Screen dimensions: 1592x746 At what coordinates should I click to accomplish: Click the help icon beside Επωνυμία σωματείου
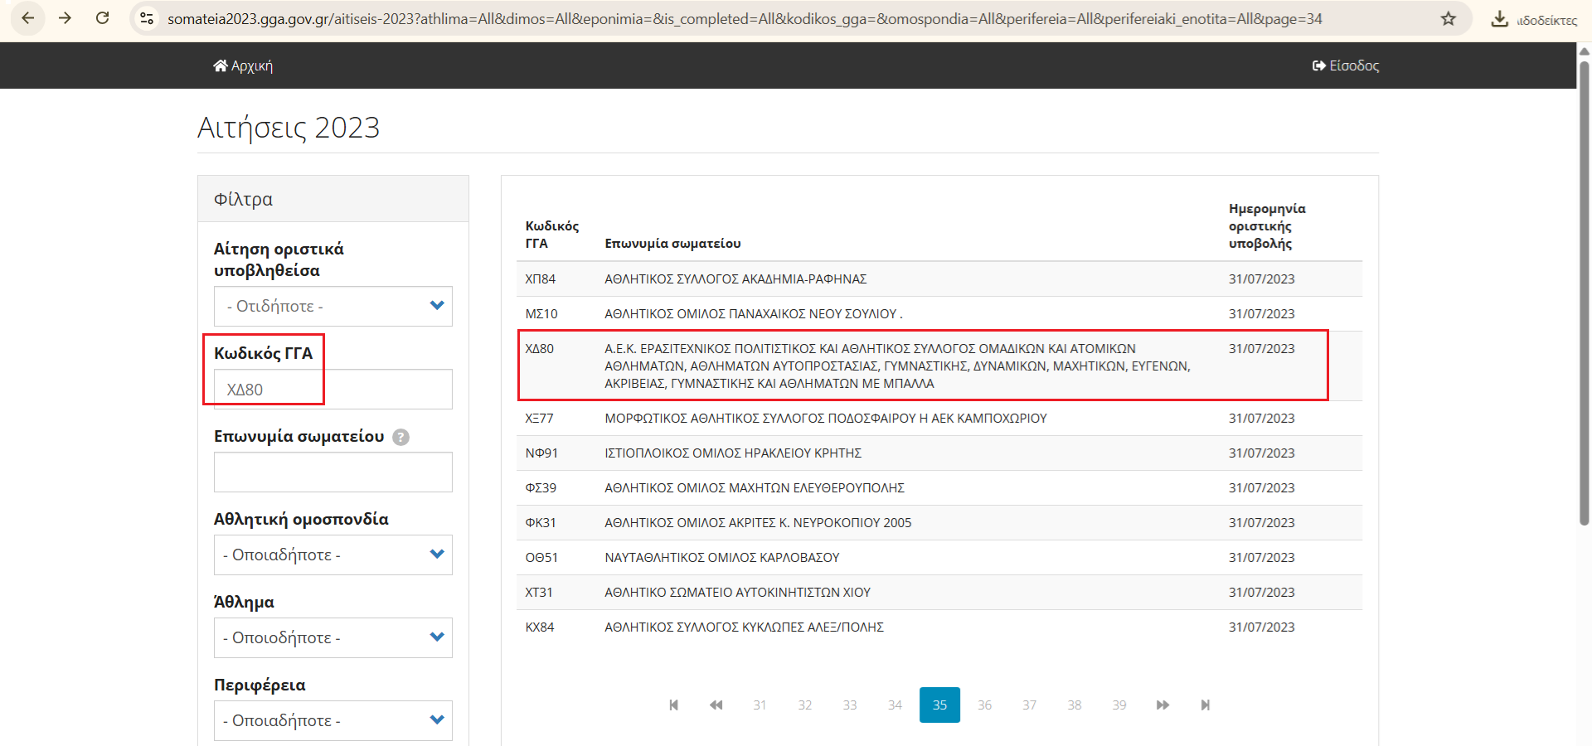pos(400,437)
